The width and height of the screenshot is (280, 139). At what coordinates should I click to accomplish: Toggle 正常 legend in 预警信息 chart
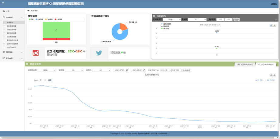(x=31, y=19)
